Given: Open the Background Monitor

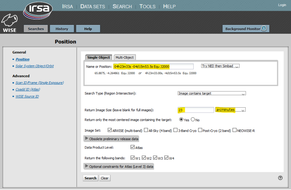Looking at the screenshot, I should click(x=246, y=29).
